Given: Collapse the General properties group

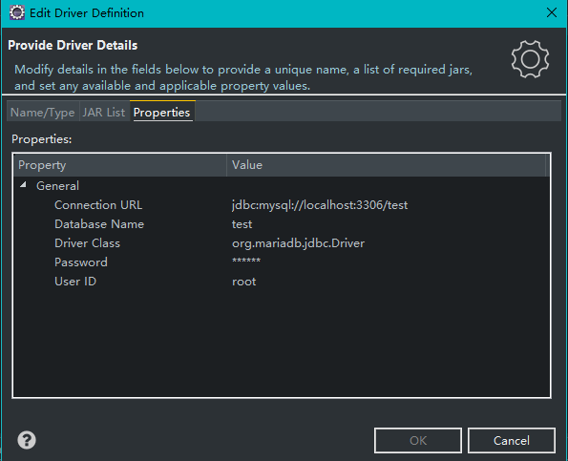Looking at the screenshot, I should tap(23, 185).
